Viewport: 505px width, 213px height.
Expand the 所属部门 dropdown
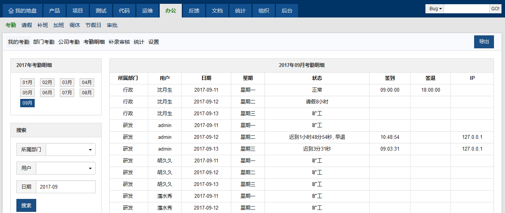pos(71,150)
